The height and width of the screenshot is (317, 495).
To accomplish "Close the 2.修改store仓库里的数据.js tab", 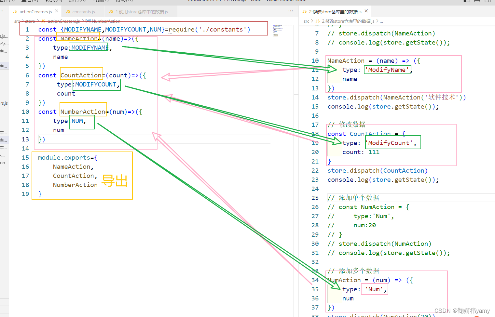I will click(x=366, y=11).
